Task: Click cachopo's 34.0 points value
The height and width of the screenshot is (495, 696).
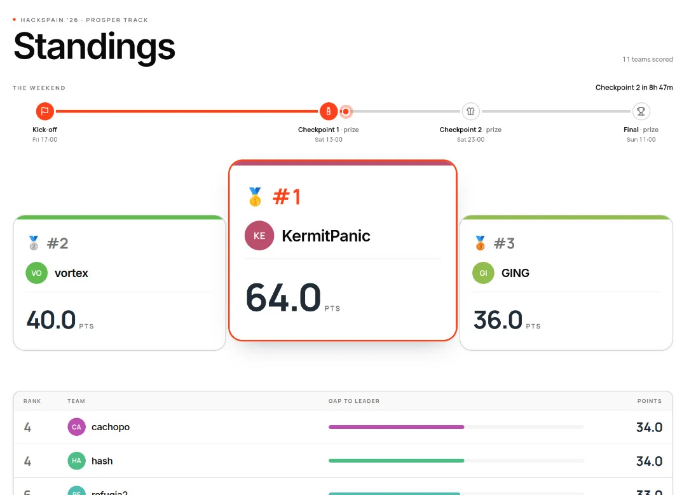Action: pos(650,427)
